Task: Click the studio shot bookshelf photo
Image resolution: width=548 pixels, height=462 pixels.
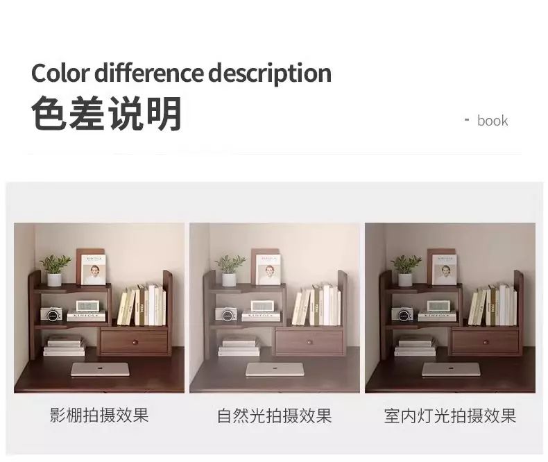Action: click(99, 307)
